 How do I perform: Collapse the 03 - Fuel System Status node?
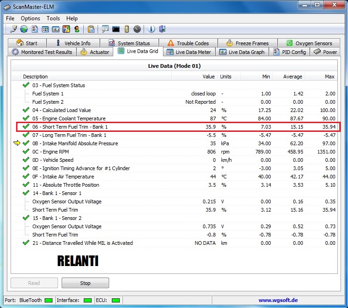(x=26, y=85)
